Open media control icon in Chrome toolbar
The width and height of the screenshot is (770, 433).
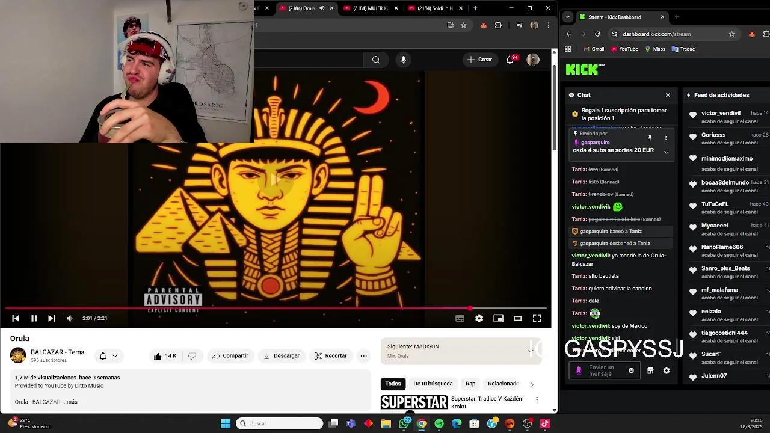(520, 25)
